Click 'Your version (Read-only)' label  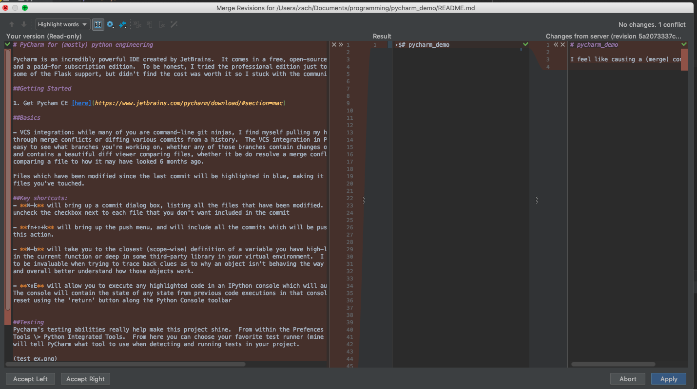point(44,36)
